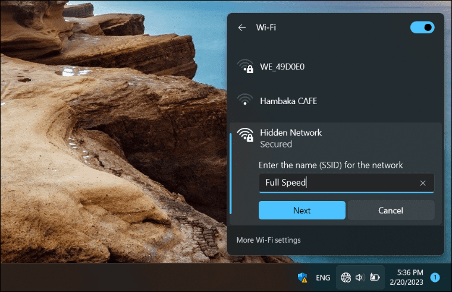This screenshot has height=292, width=452.
Task: Turn off the Wi-Fi toggle switch
Action: [x=422, y=27]
